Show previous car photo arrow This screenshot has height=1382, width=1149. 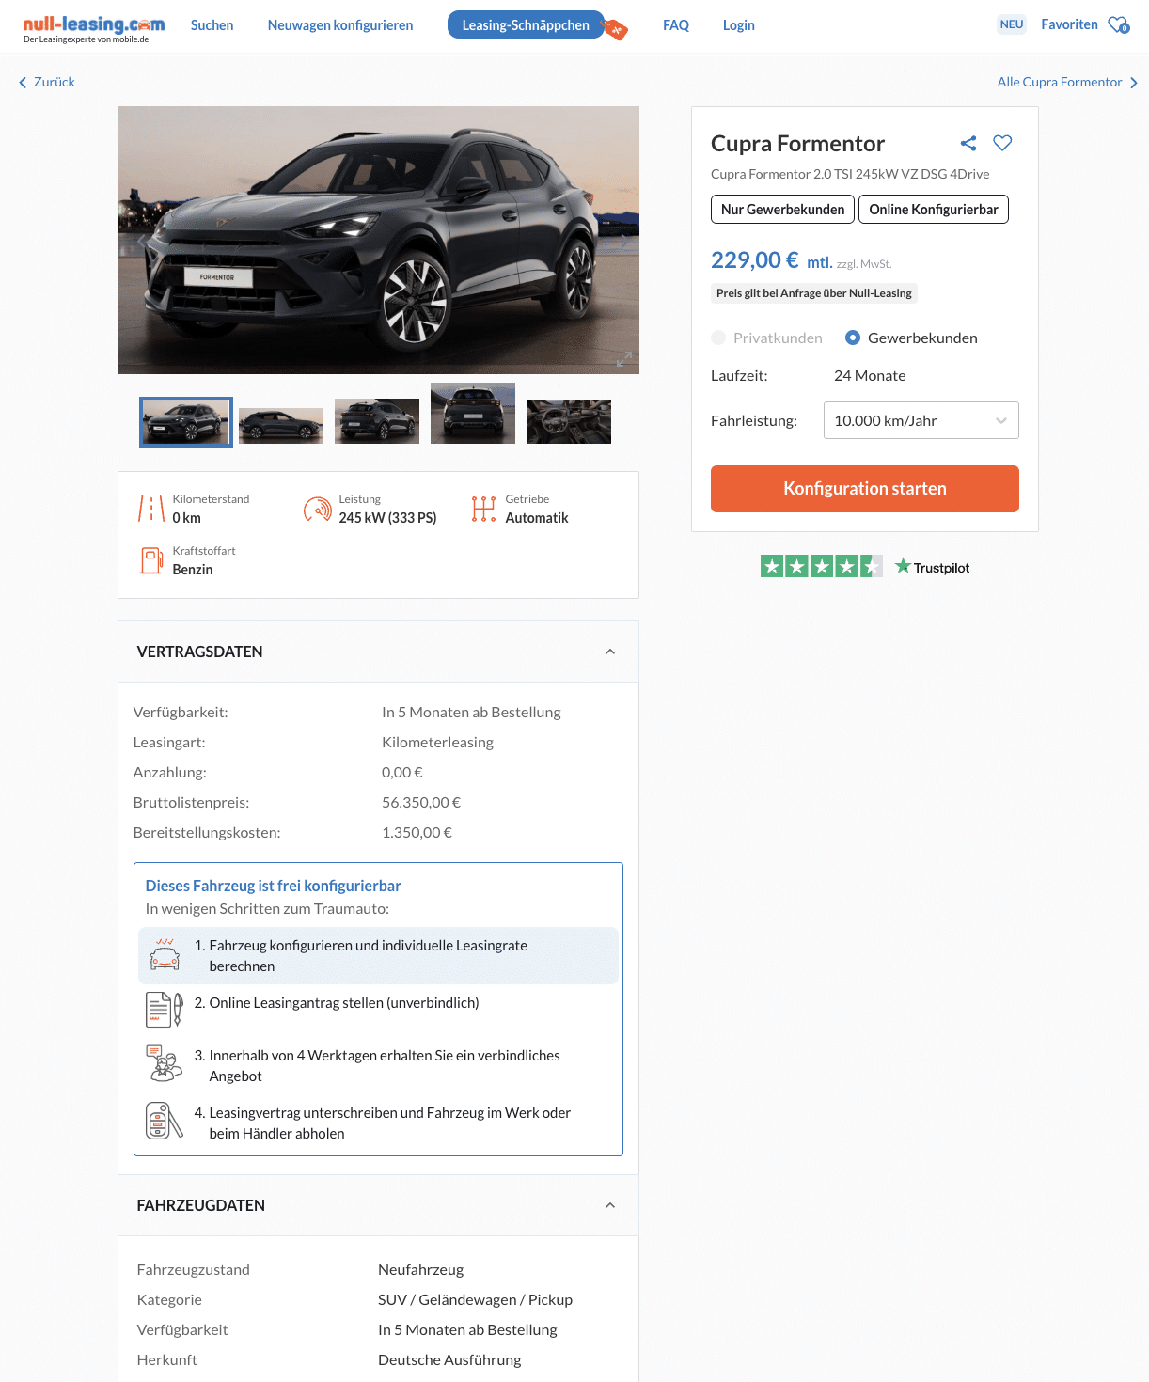[x=141, y=241]
